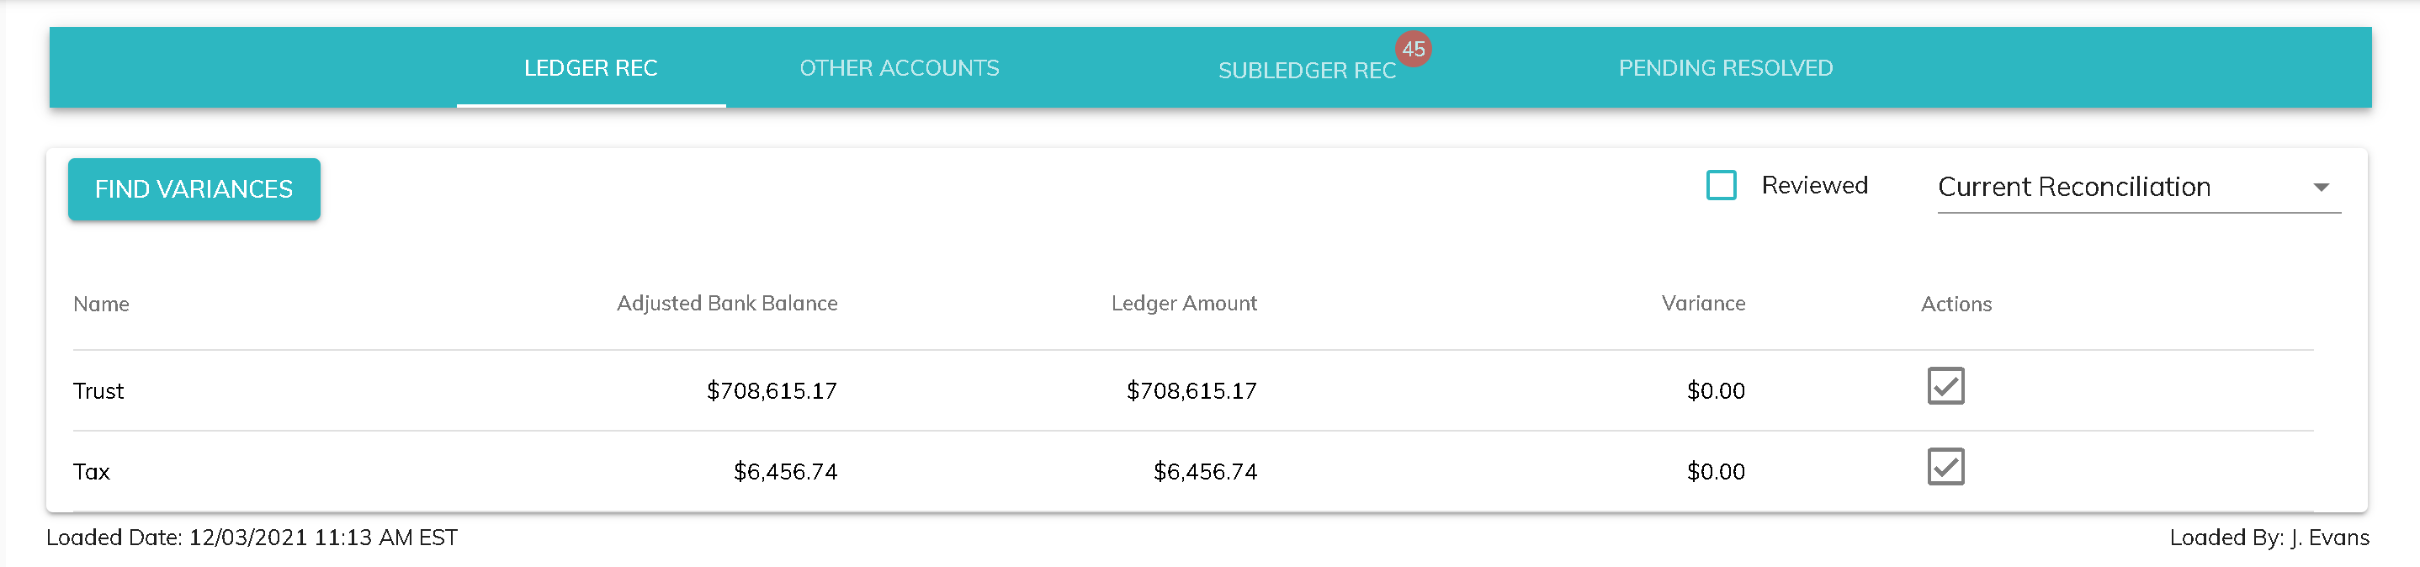Screen dimensions: 2420x567
Task: Toggle the Reviewed checkbox
Action: click(x=1720, y=185)
